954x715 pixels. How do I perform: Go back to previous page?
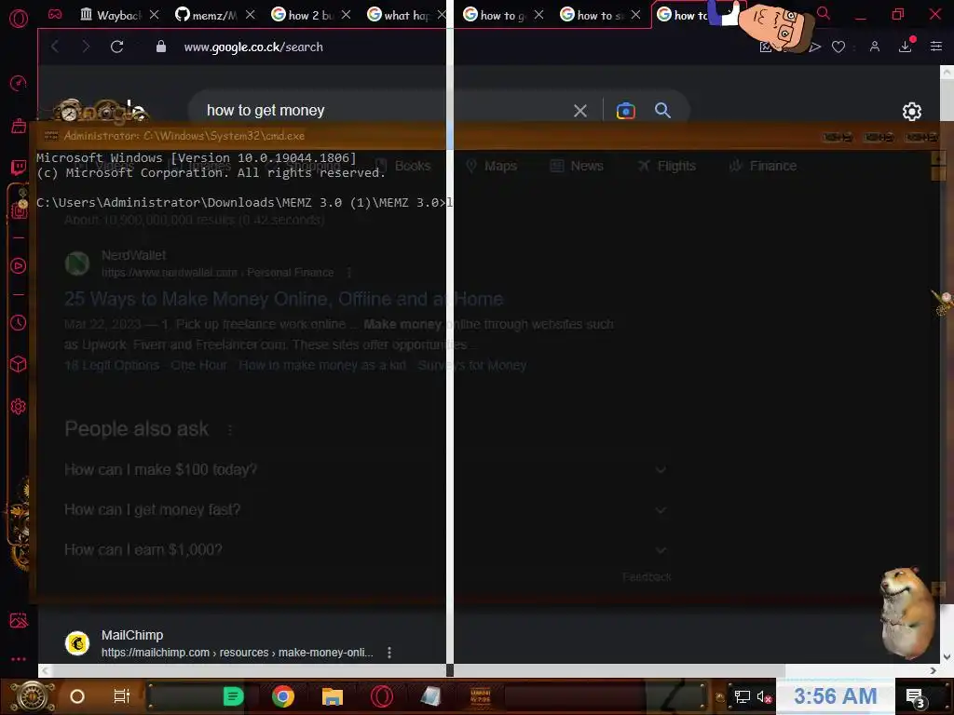coord(55,47)
